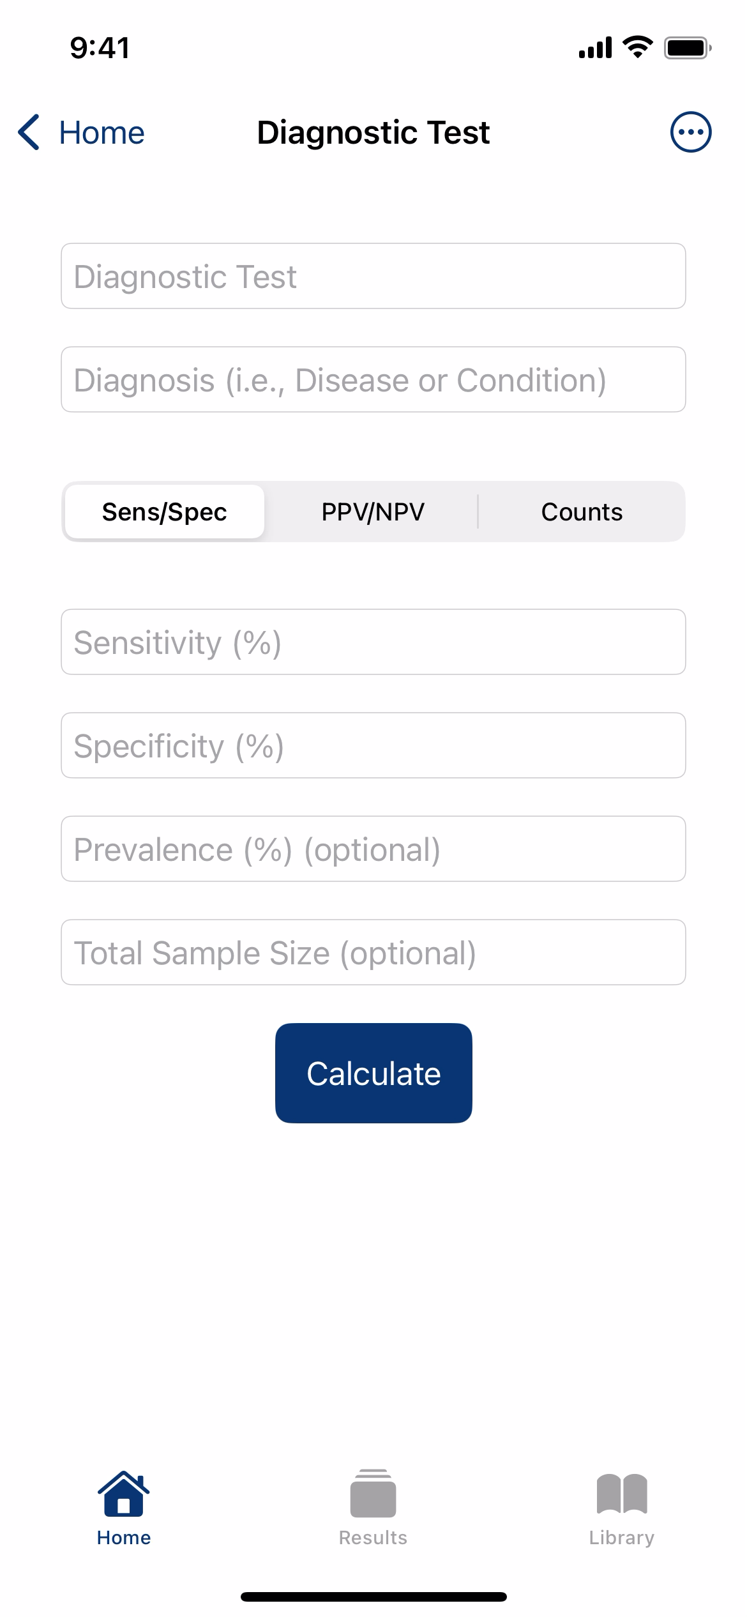Open the more options ellipsis menu
This screenshot has width=747, height=1617.
coord(690,132)
